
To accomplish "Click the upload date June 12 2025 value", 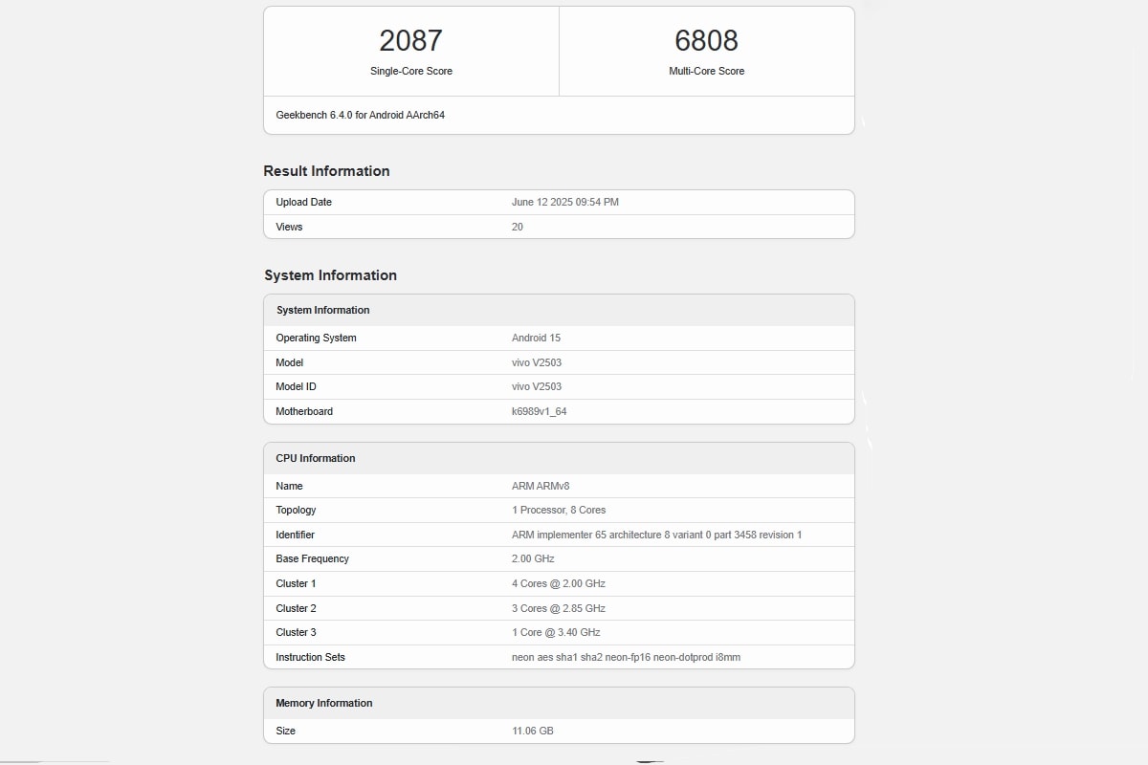I will [564, 202].
